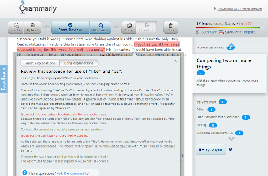
Task: Click 'Correct: No one makes chocolate cake' example
Action: pos(62,129)
